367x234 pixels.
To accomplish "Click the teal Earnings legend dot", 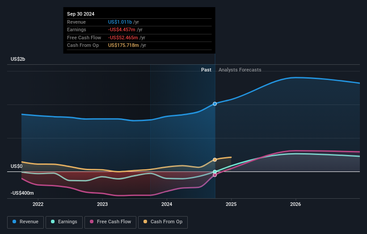I will [x=53, y=221].
